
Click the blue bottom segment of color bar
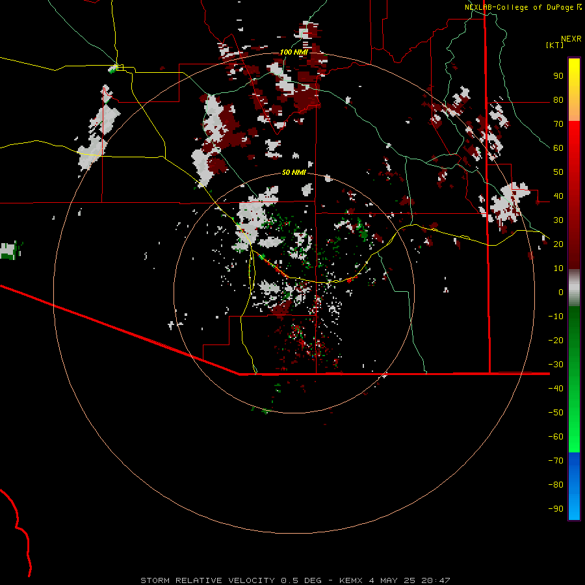tap(574, 486)
